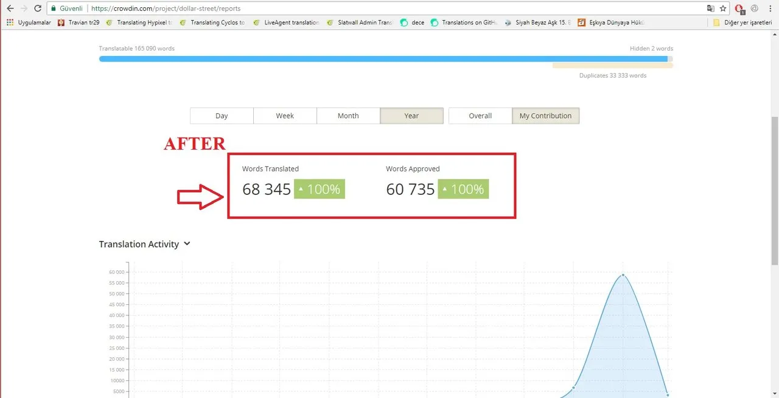Open the Chrome three-dot menu
Viewport: 779px width, 398px height.
click(x=770, y=9)
